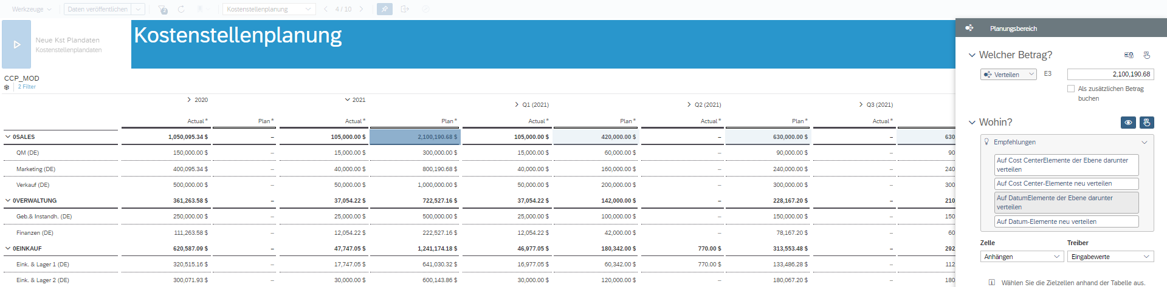Click the Eink. & Lager 2 (DE) row

point(43,280)
